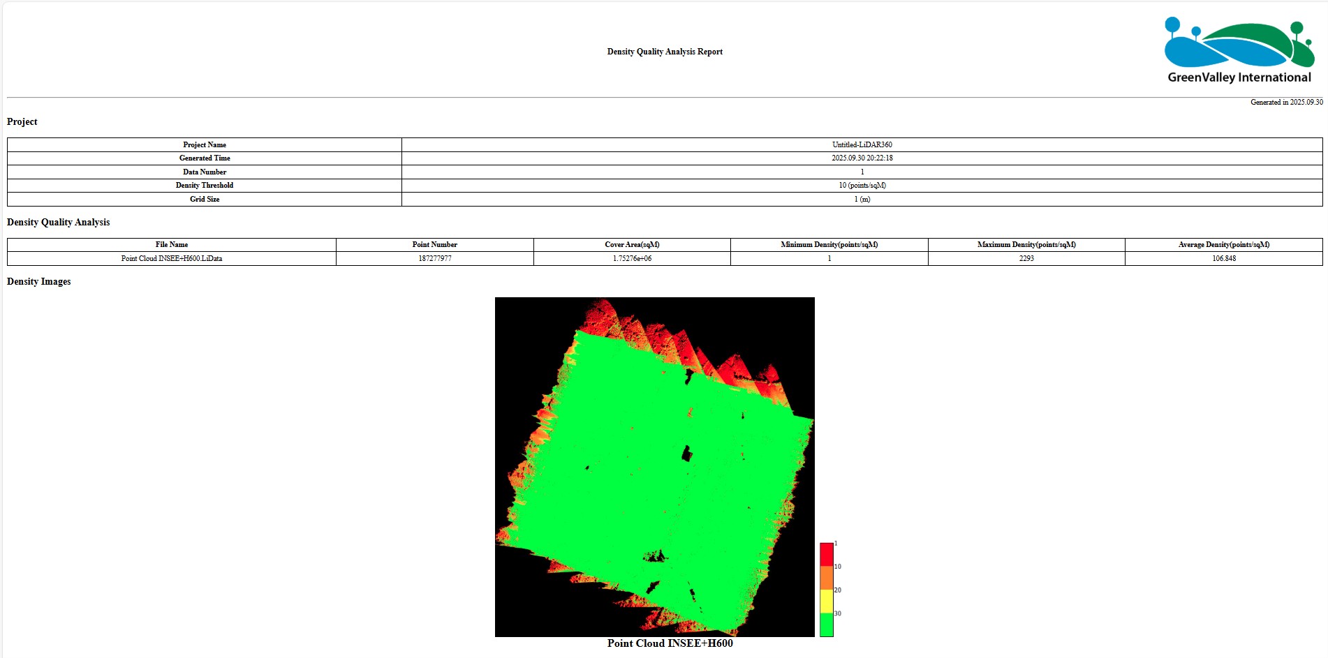Viewport: 1328px width, 658px height.
Task: Click the Generated Time label cell
Action: click(x=205, y=158)
